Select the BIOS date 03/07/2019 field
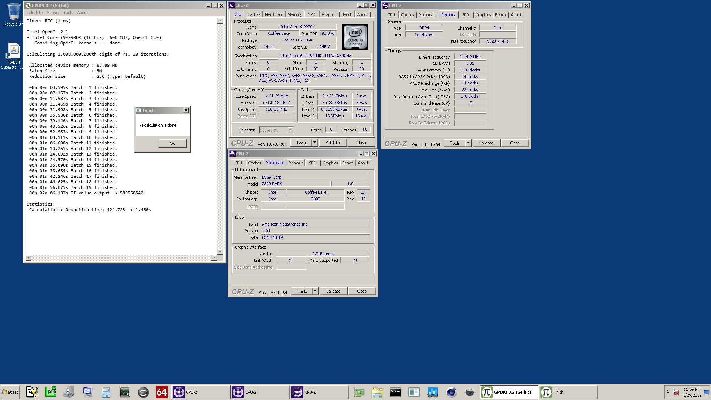The width and height of the screenshot is (711, 400). pos(315,237)
